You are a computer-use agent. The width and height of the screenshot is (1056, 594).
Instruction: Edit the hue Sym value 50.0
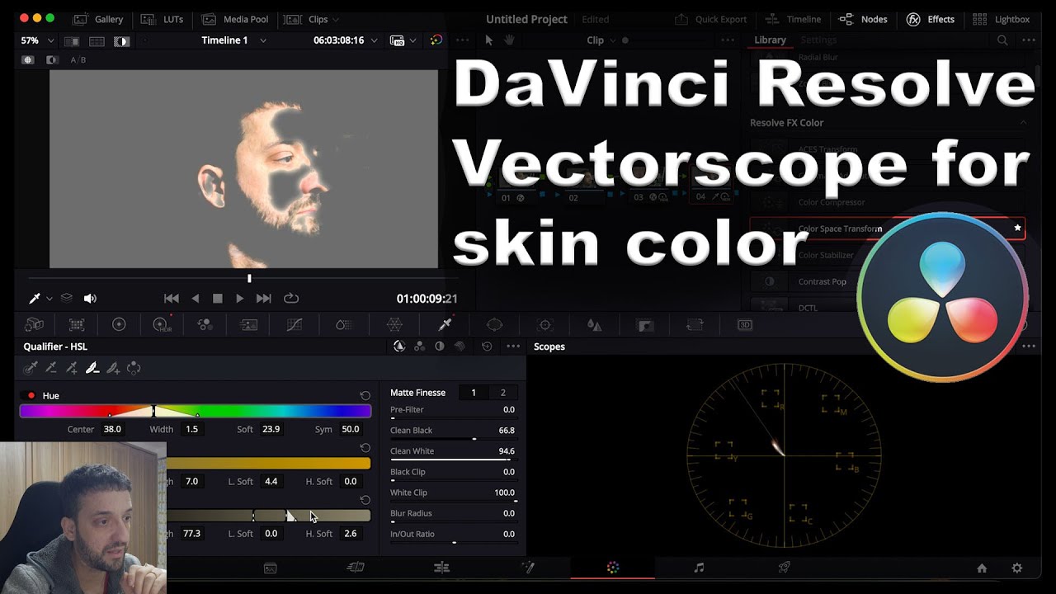[x=351, y=429]
